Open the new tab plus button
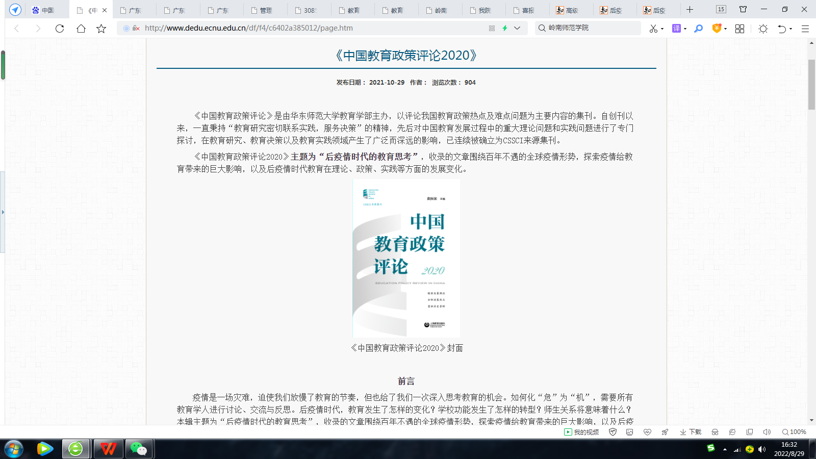 pyautogui.click(x=690, y=10)
